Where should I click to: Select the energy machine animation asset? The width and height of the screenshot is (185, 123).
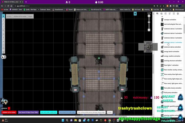click(172, 56)
